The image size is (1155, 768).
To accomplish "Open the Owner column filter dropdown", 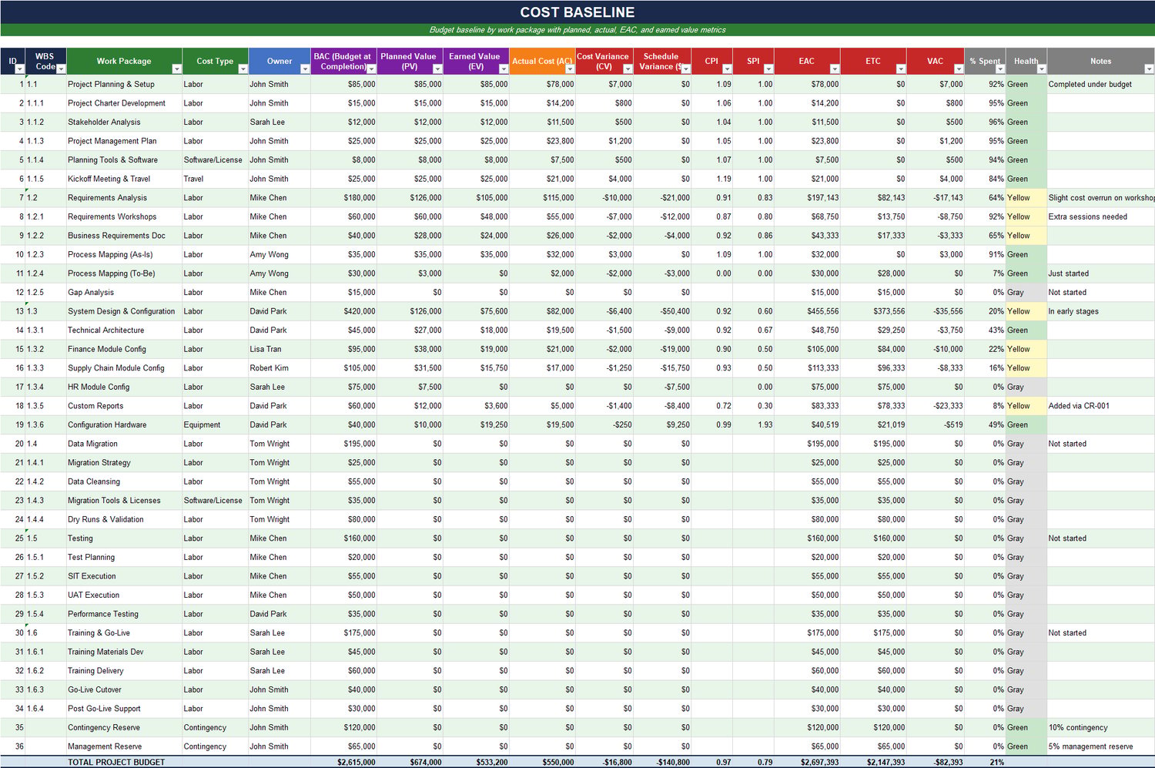I will pyautogui.click(x=304, y=69).
